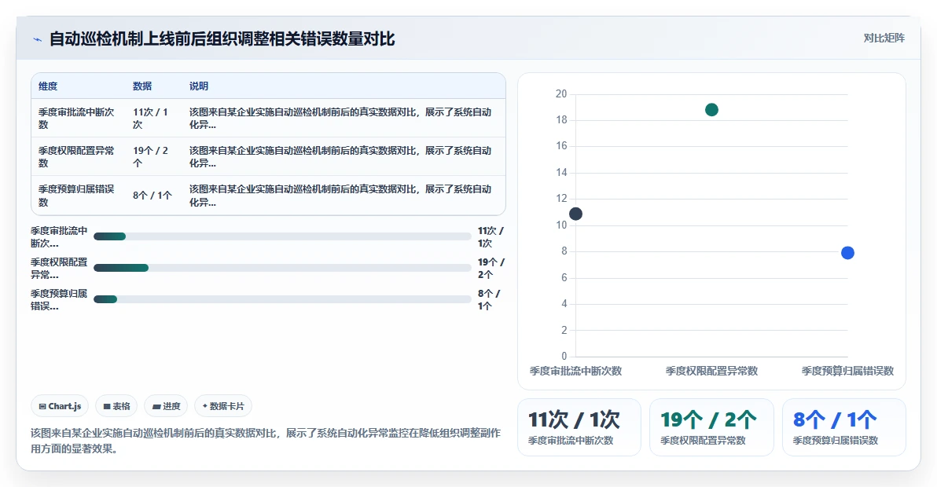Click the 季度预算归属错误数 progress bar
Screen dimensions: 937x487
point(282,299)
